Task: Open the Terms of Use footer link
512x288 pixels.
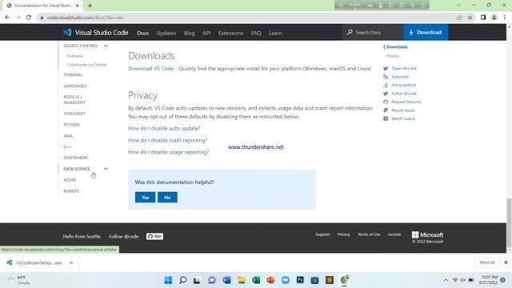Action: coord(369,234)
